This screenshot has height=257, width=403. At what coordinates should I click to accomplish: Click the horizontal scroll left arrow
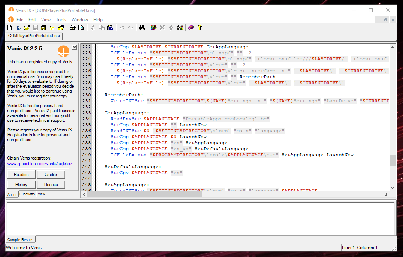click(x=84, y=194)
